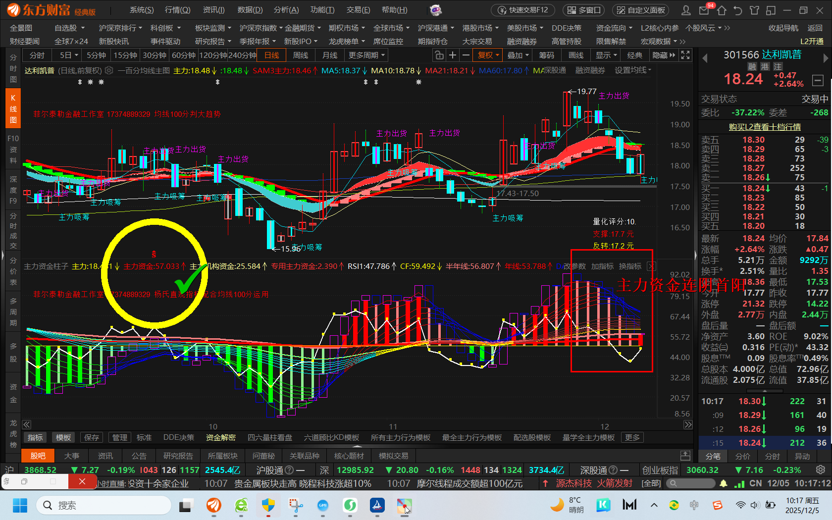Click the 更多 templates button
This screenshot has height=520, width=832.
[x=632, y=437]
